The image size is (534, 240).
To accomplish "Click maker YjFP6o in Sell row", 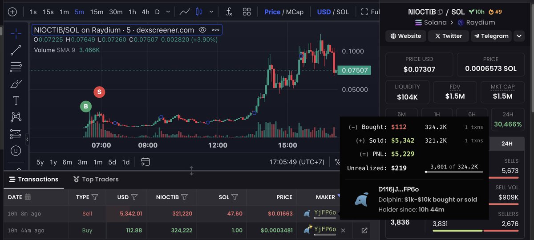I will (x=325, y=213).
